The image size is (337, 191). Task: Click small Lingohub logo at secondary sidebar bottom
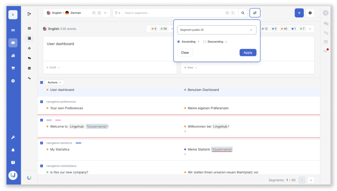tap(29, 178)
